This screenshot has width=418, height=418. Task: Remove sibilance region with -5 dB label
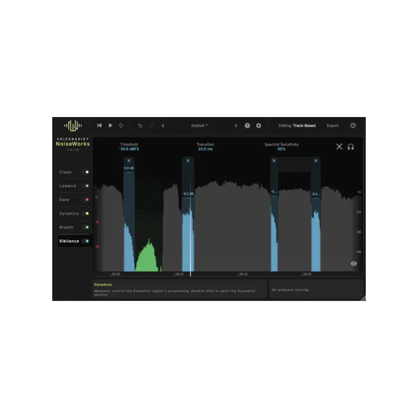[x=274, y=161]
